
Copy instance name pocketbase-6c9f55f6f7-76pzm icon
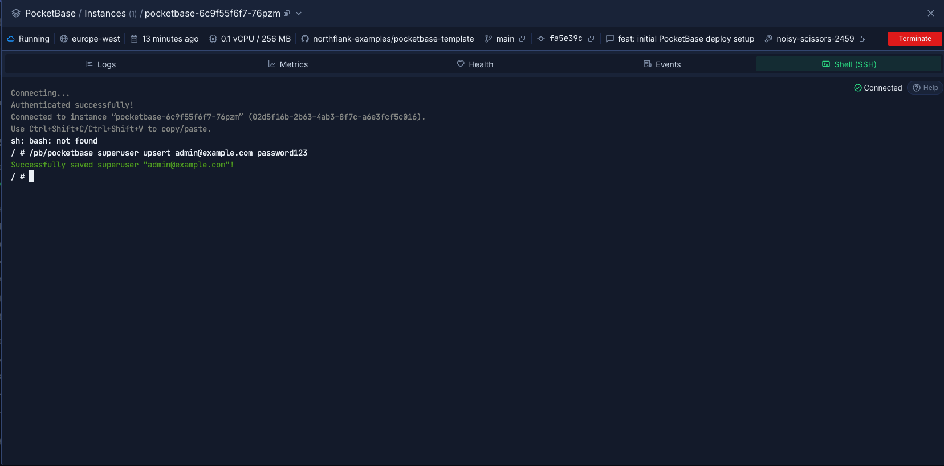tap(287, 13)
